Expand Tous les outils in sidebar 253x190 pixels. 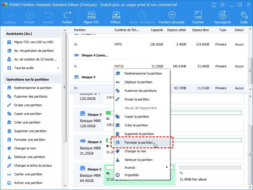[24, 68]
